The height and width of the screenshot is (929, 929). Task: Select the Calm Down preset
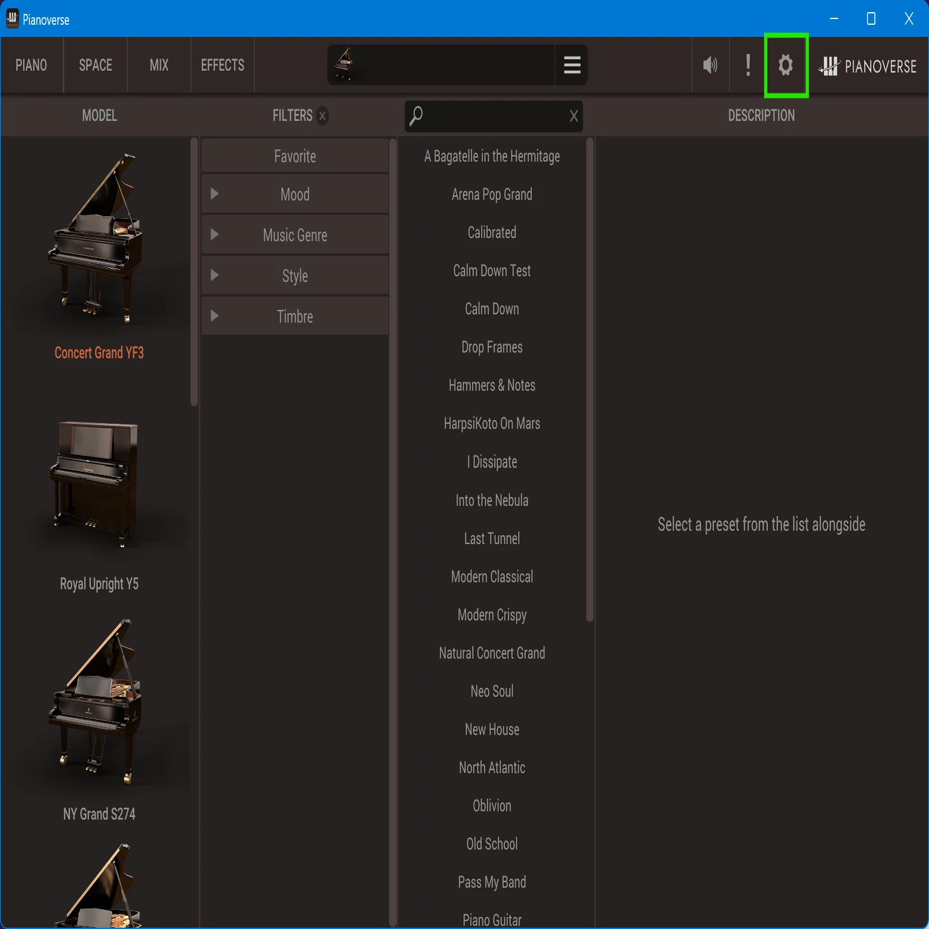point(492,309)
